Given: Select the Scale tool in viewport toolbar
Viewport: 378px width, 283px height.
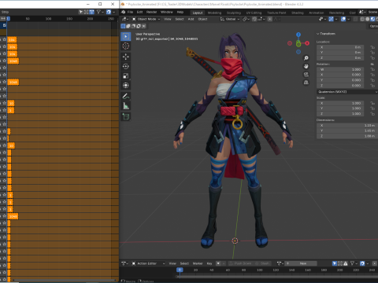Looking at the screenshot, I should point(126,76).
